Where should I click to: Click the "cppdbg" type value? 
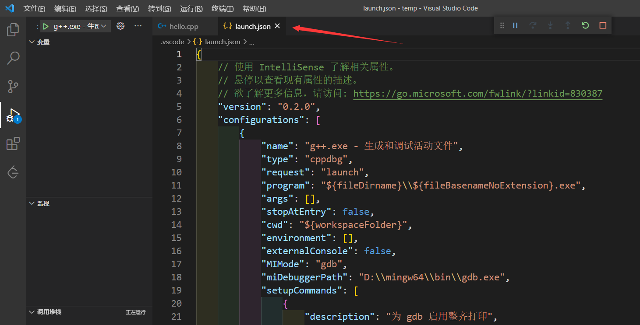(326, 159)
